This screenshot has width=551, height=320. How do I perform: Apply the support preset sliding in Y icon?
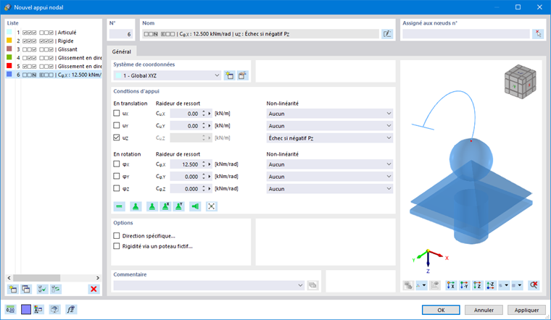[x=179, y=206]
